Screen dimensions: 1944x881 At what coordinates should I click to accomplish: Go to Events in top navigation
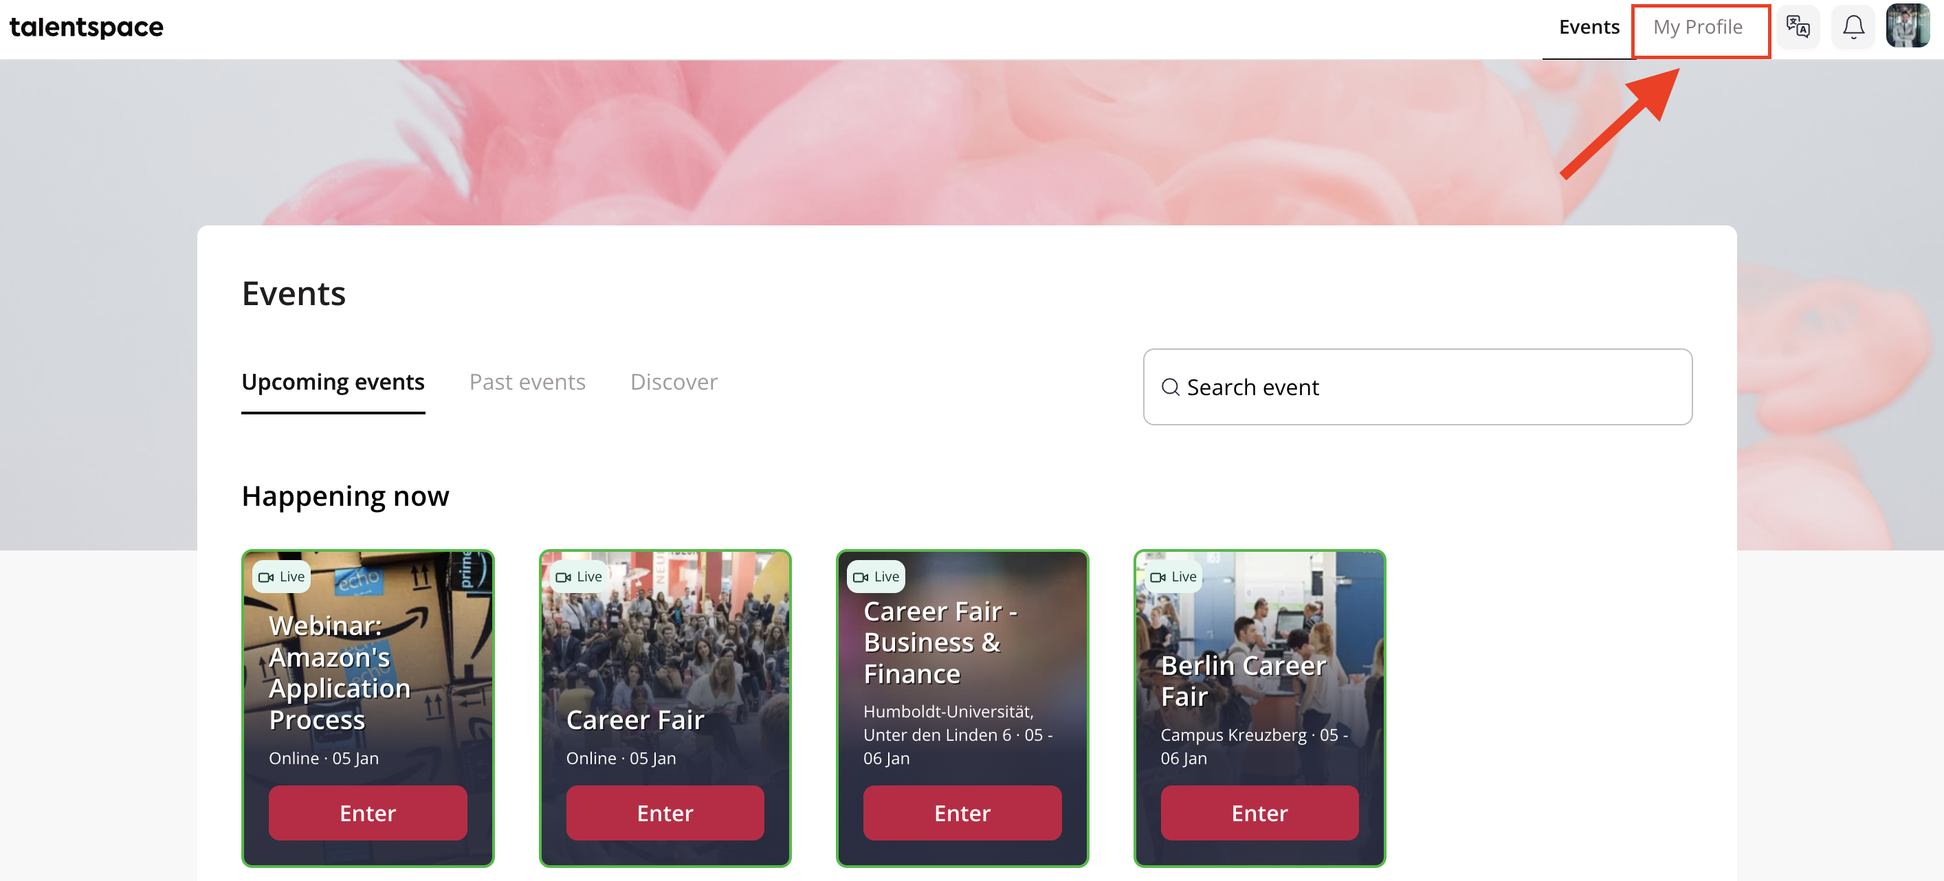coord(1589,27)
